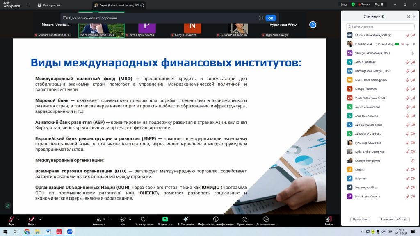The image size is (420, 236).
Task: Launch AI Companion
Action: point(186,220)
